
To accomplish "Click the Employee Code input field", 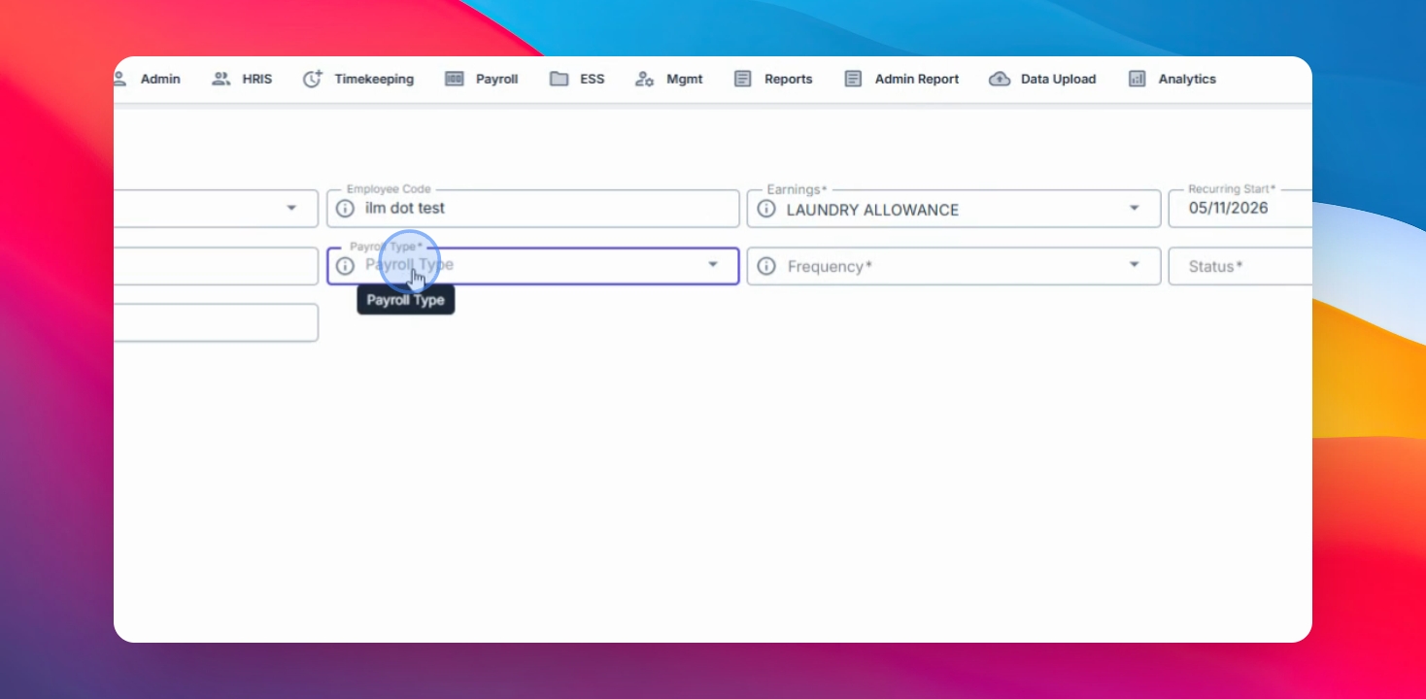I will pos(533,209).
